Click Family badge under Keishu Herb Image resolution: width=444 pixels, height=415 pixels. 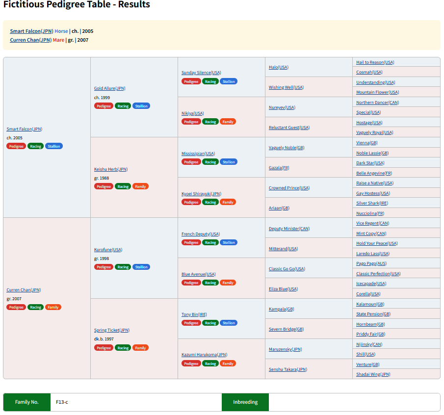click(x=140, y=186)
